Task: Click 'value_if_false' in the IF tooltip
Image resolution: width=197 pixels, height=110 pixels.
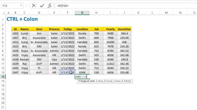Action: (122, 81)
